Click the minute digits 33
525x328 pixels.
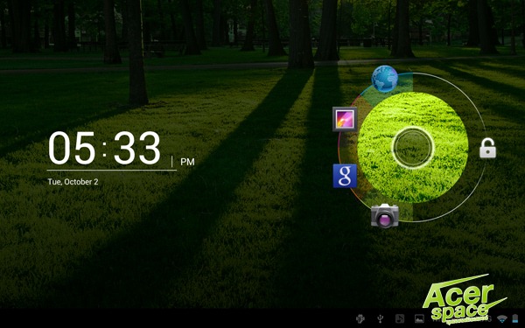(x=137, y=148)
